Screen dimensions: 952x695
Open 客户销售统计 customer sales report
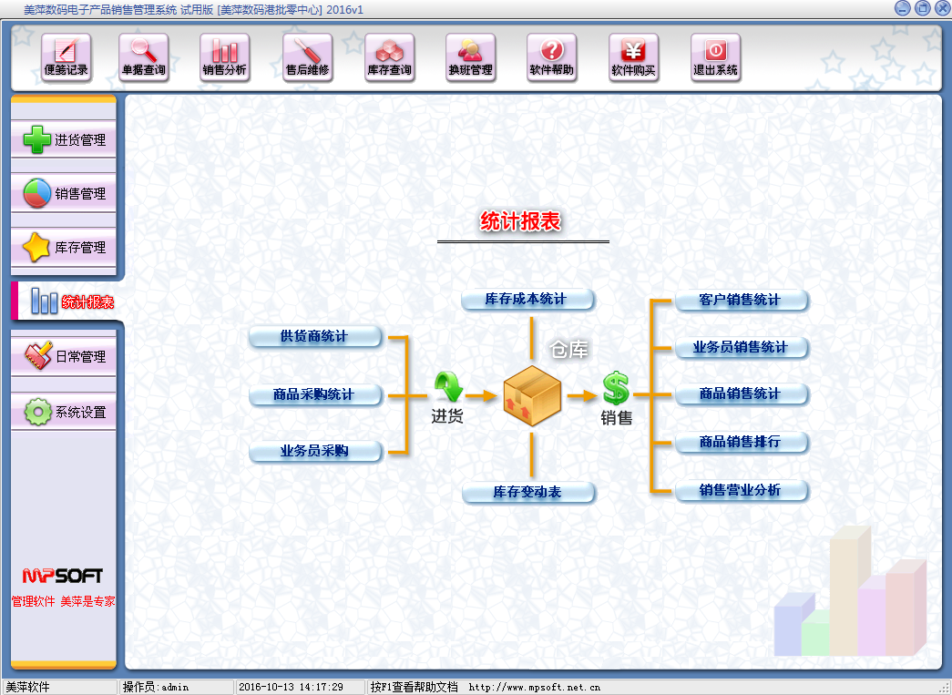click(x=740, y=300)
